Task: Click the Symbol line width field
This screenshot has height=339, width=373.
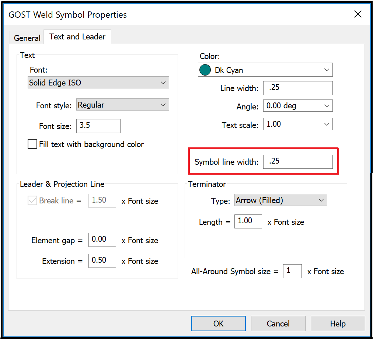Action: (298, 161)
